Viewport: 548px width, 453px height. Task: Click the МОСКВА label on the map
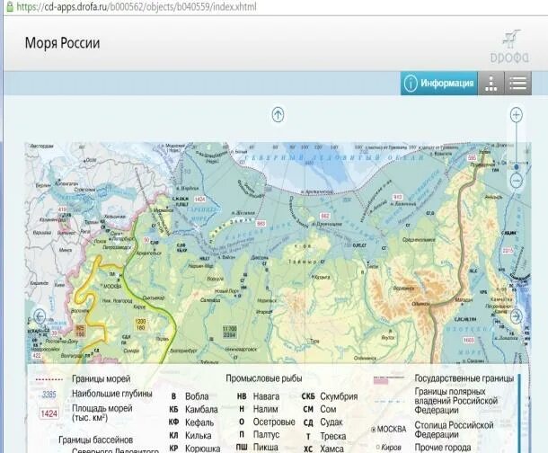point(112,286)
